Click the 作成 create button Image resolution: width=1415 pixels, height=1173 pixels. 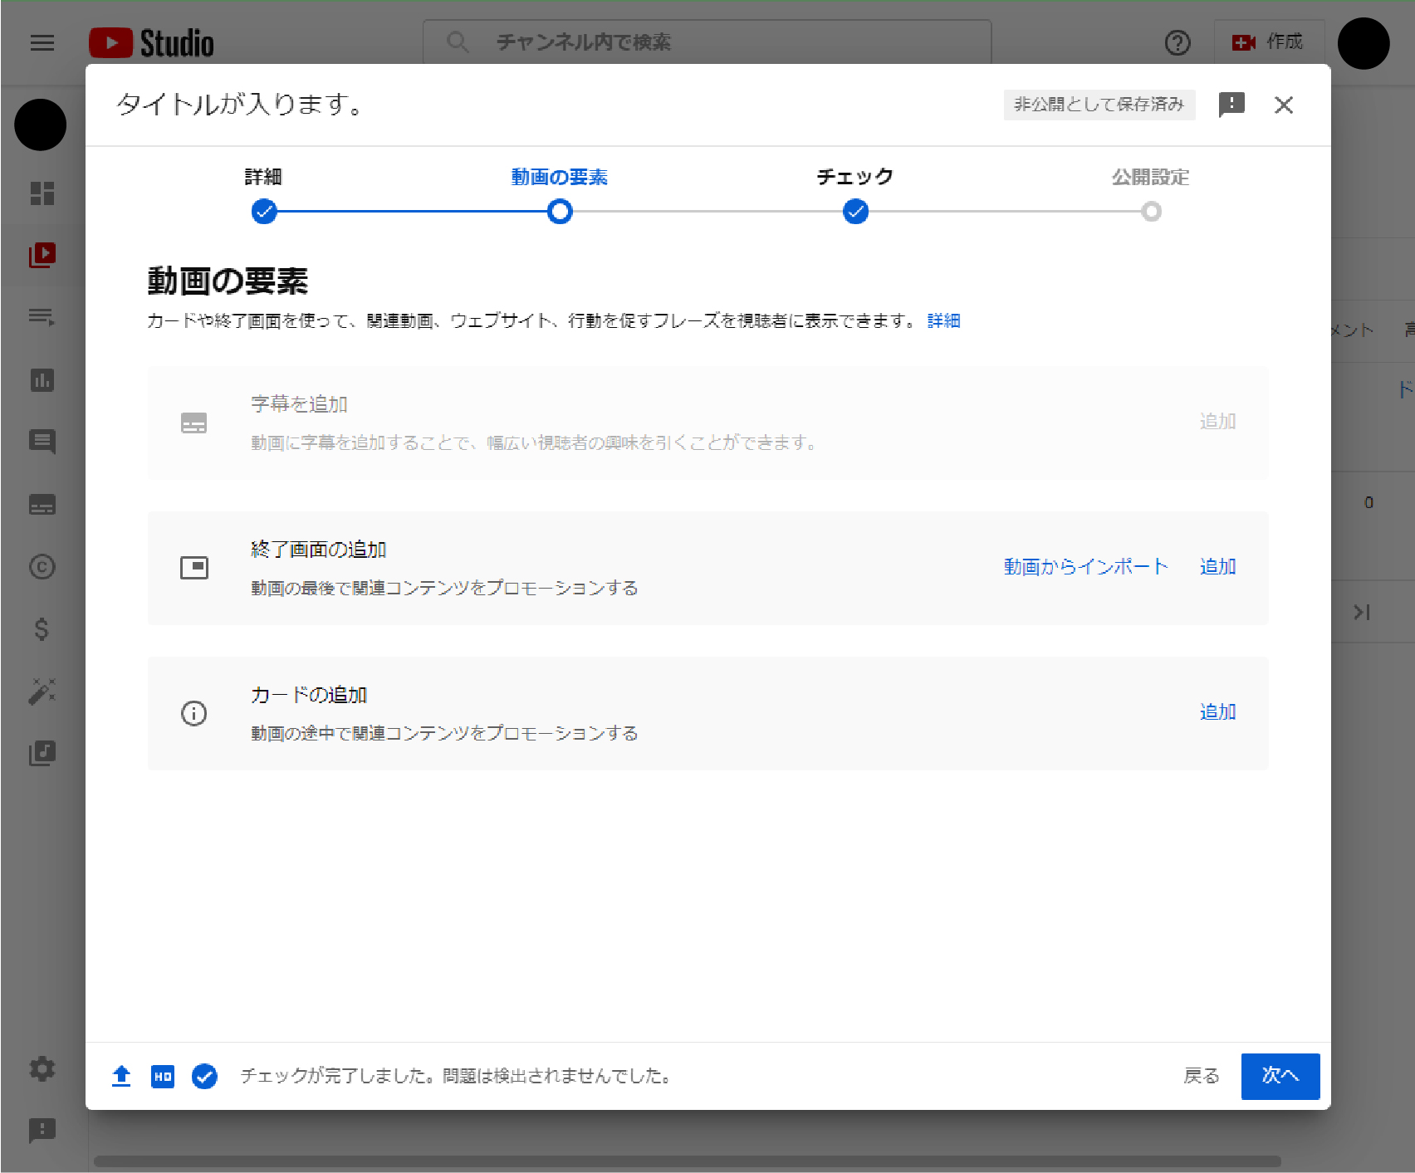pos(1267,42)
